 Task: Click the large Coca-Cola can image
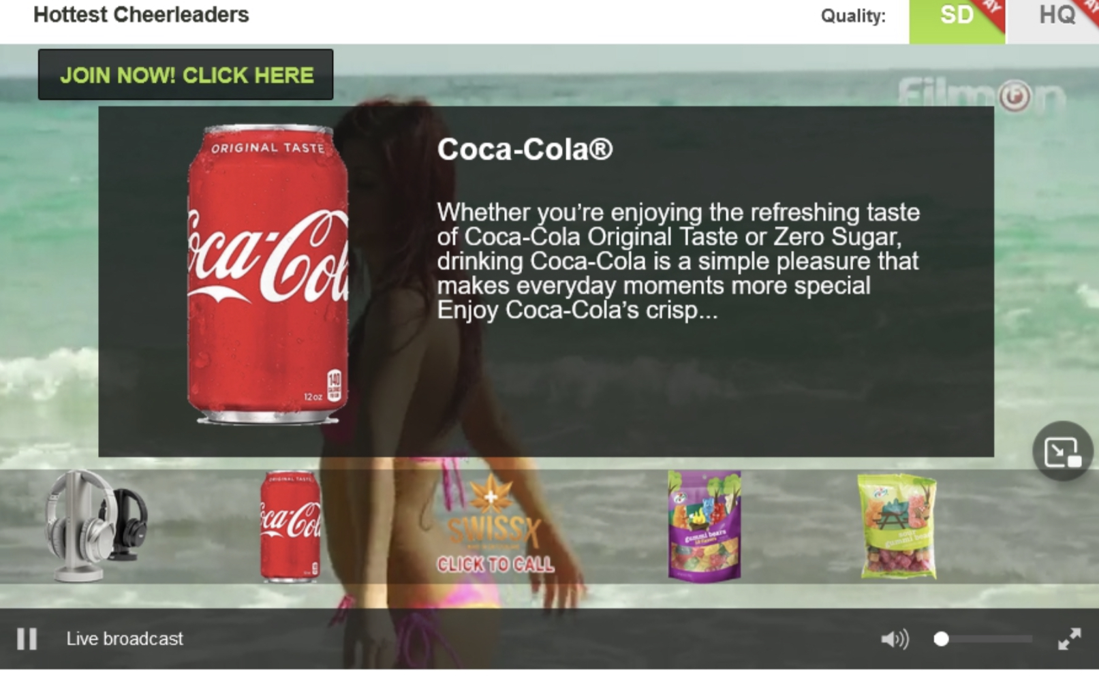(268, 274)
